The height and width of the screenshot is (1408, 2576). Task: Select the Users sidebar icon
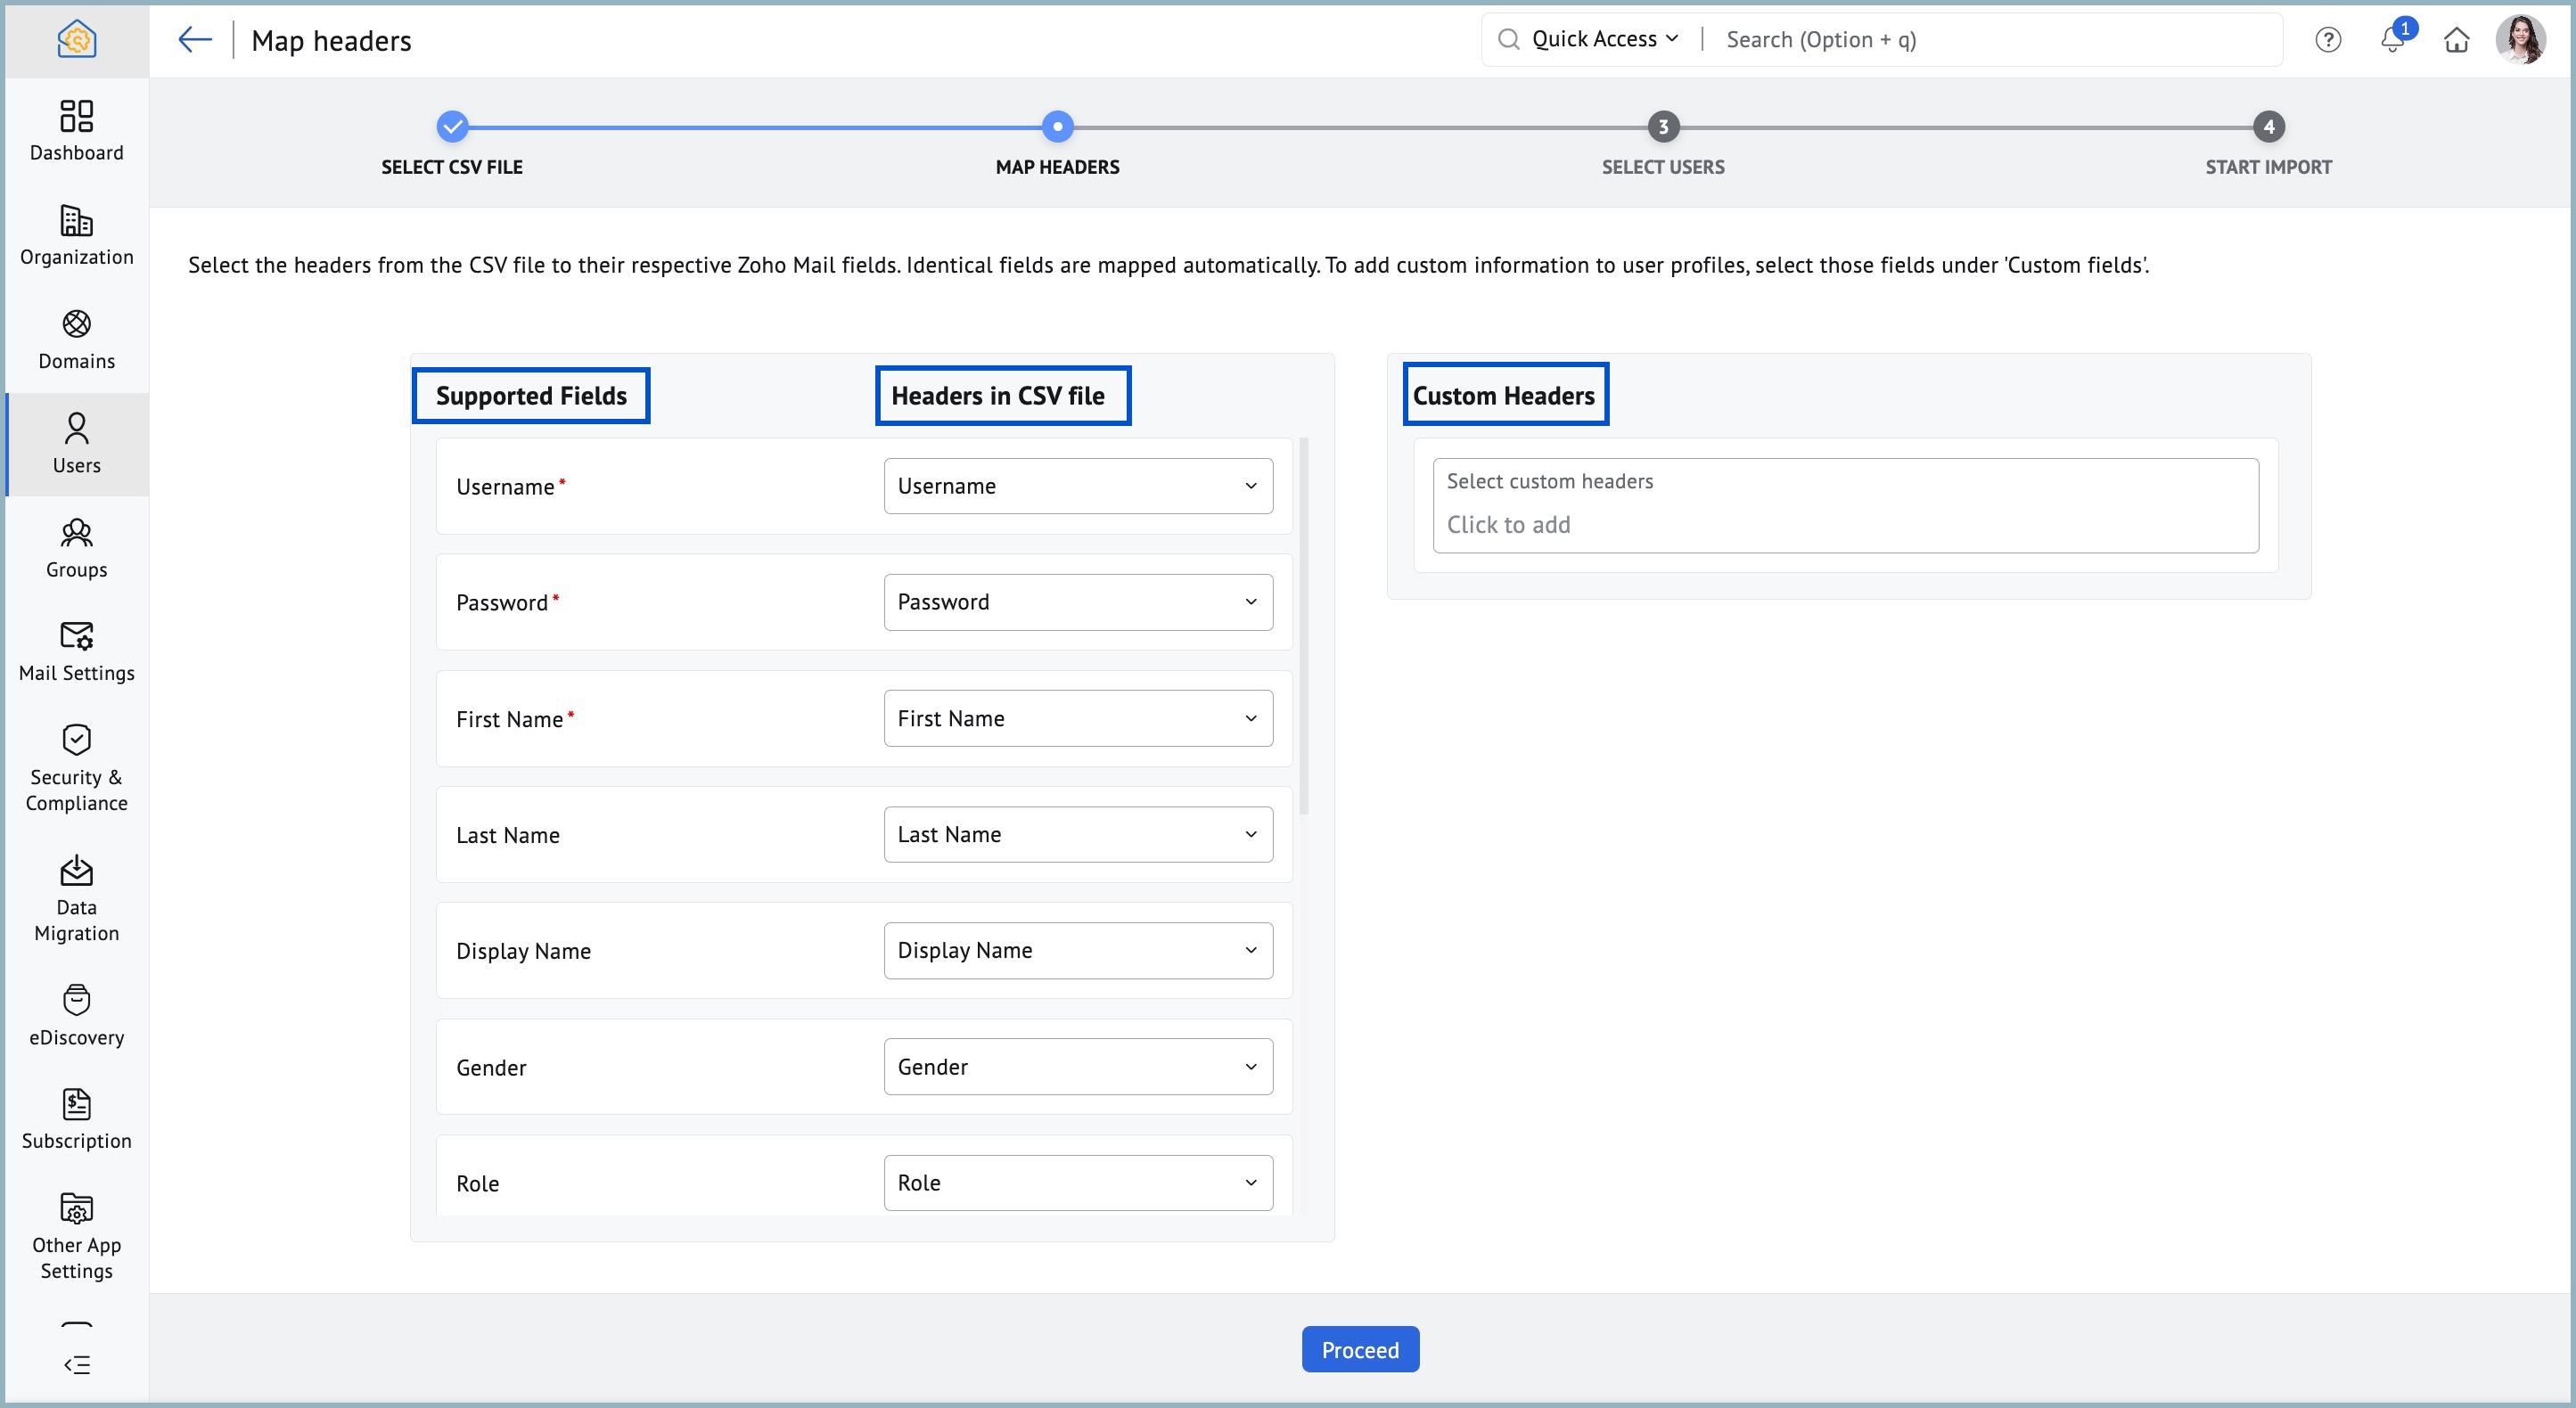pos(77,444)
